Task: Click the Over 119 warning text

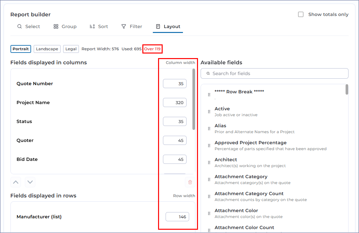Action: point(152,49)
